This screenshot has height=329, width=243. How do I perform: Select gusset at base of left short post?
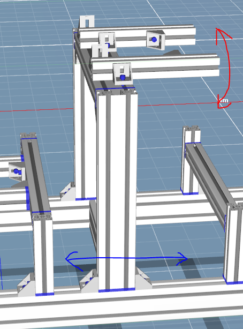[x=26, y=285]
